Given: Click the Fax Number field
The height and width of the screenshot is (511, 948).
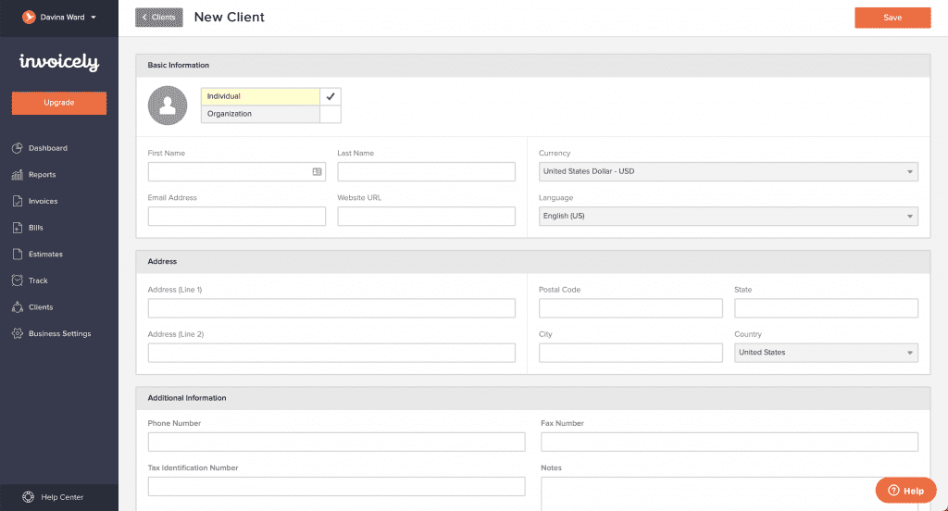Looking at the screenshot, I should (x=730, y=442).
